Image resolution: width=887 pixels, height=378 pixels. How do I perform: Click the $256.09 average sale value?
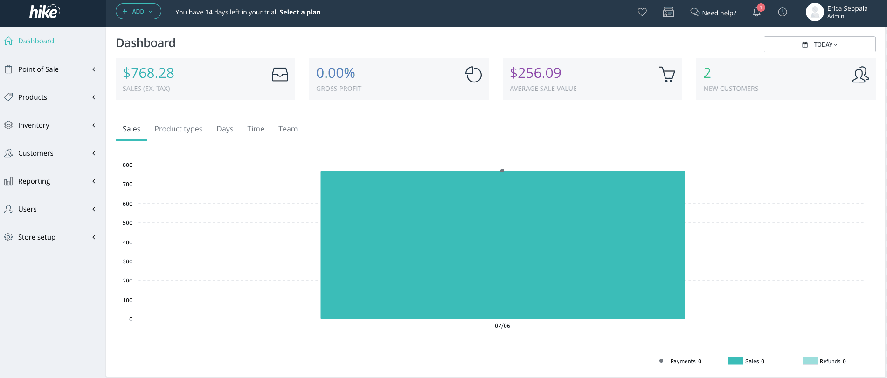[535, 73]
